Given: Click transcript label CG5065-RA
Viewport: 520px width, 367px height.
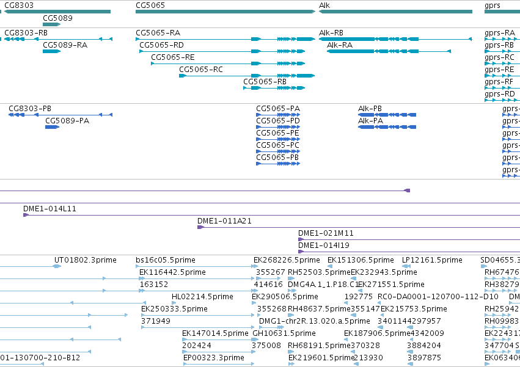Looking at the screenshot, I should point(158,33).
